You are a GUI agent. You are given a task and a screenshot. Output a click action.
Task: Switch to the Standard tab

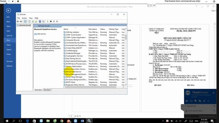click(47, 90)
